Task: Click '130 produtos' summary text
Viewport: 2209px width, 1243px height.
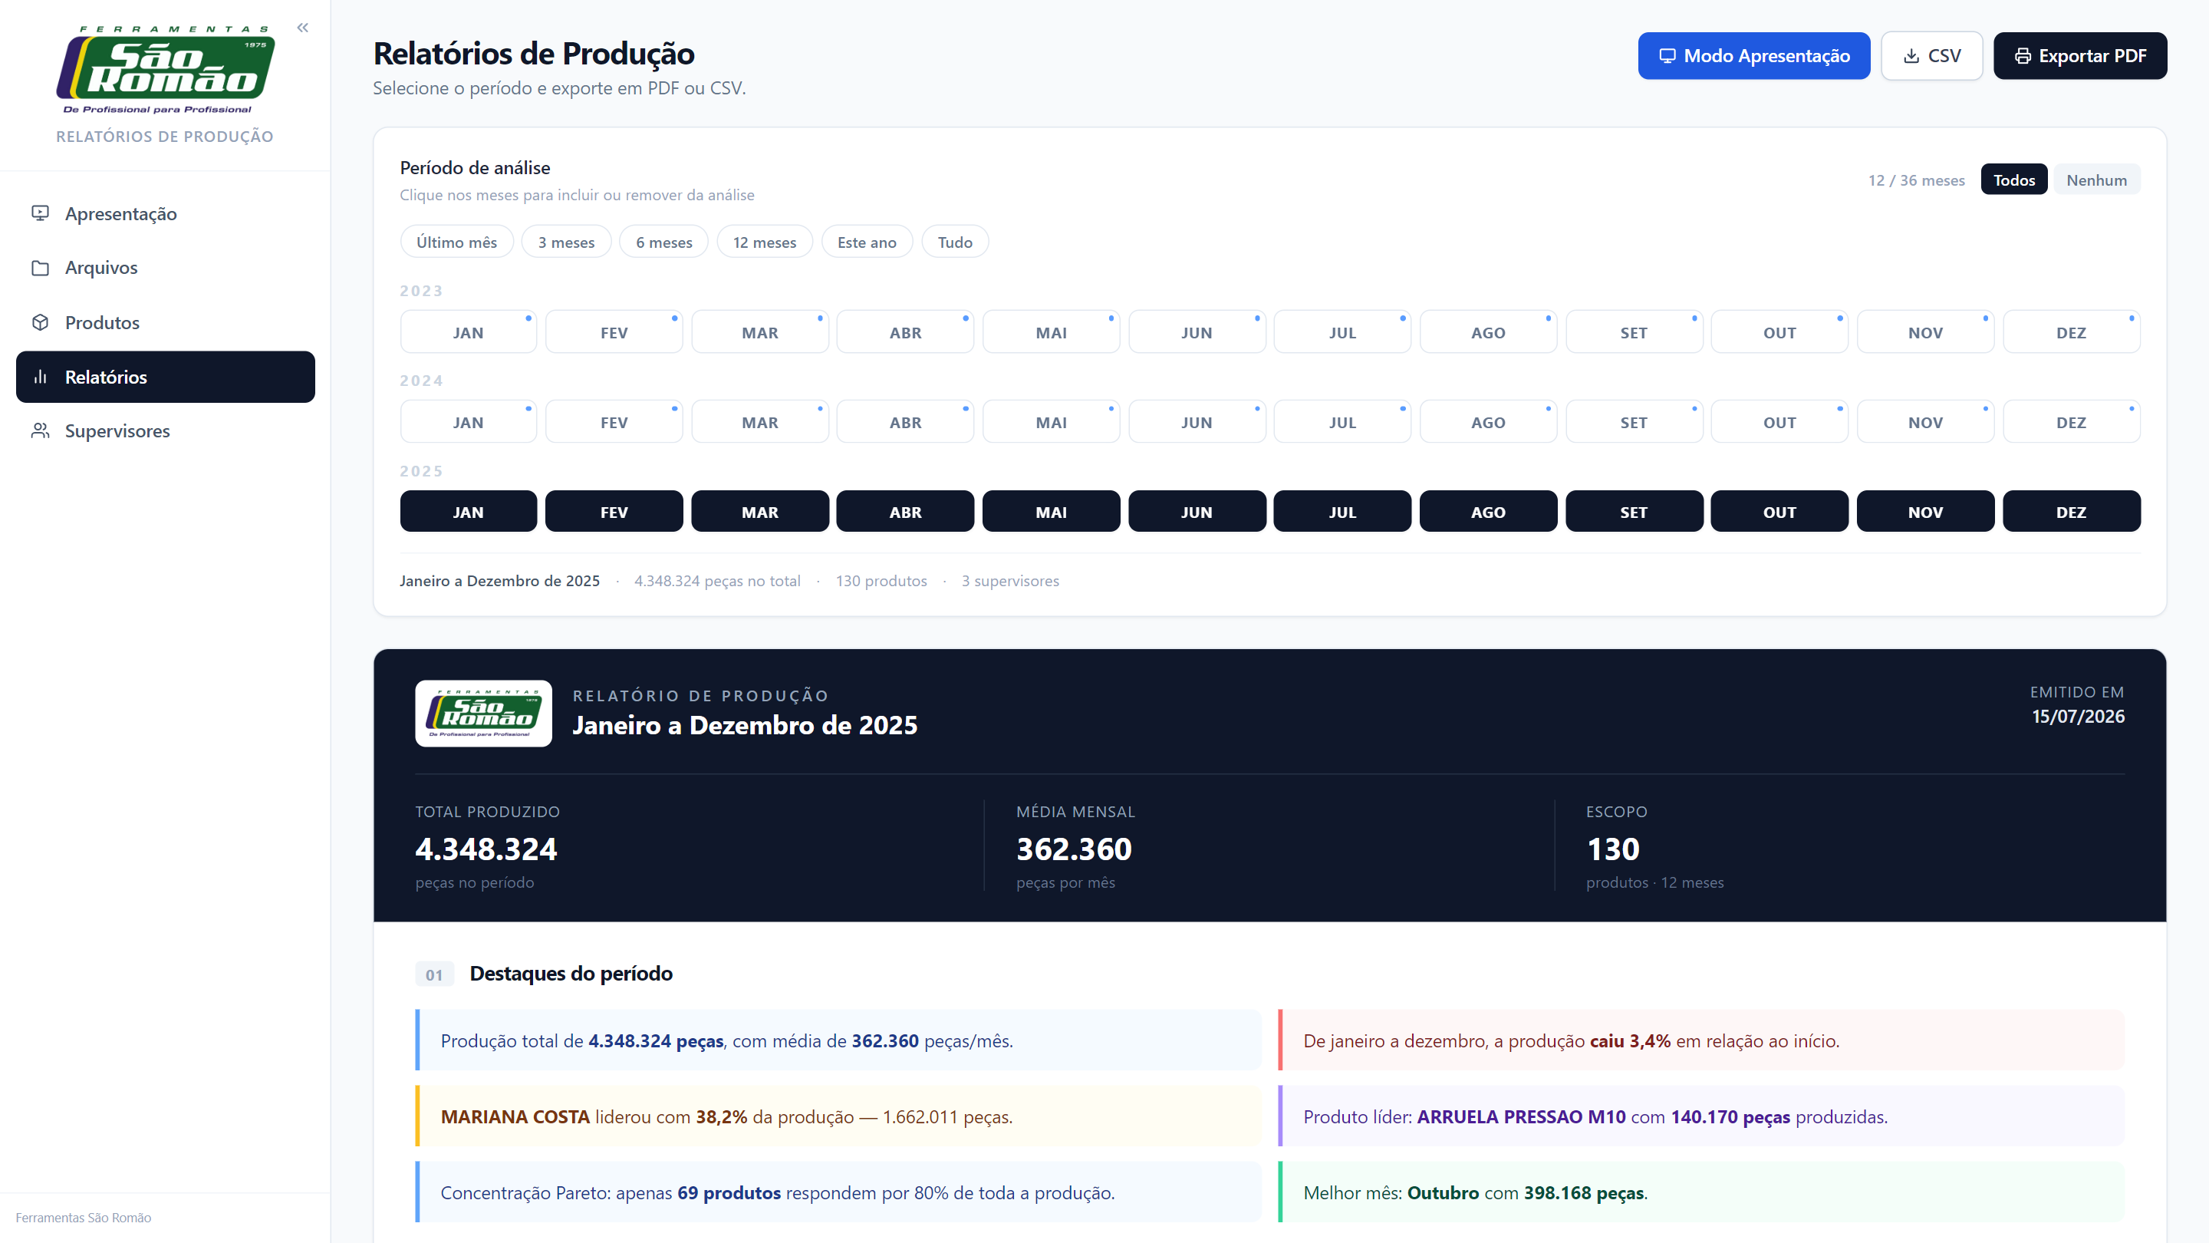Action: pyautogui.click(x=881, y=581)
